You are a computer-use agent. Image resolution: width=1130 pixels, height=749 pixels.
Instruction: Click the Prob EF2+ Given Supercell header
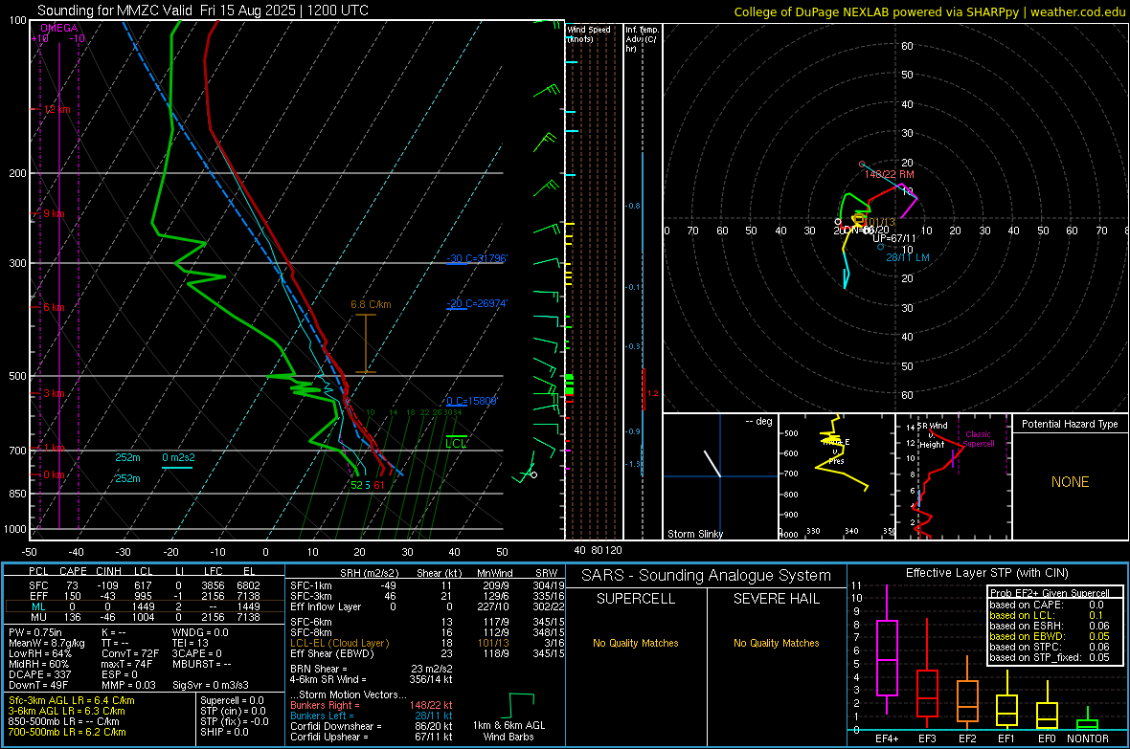coord(1050,593)
